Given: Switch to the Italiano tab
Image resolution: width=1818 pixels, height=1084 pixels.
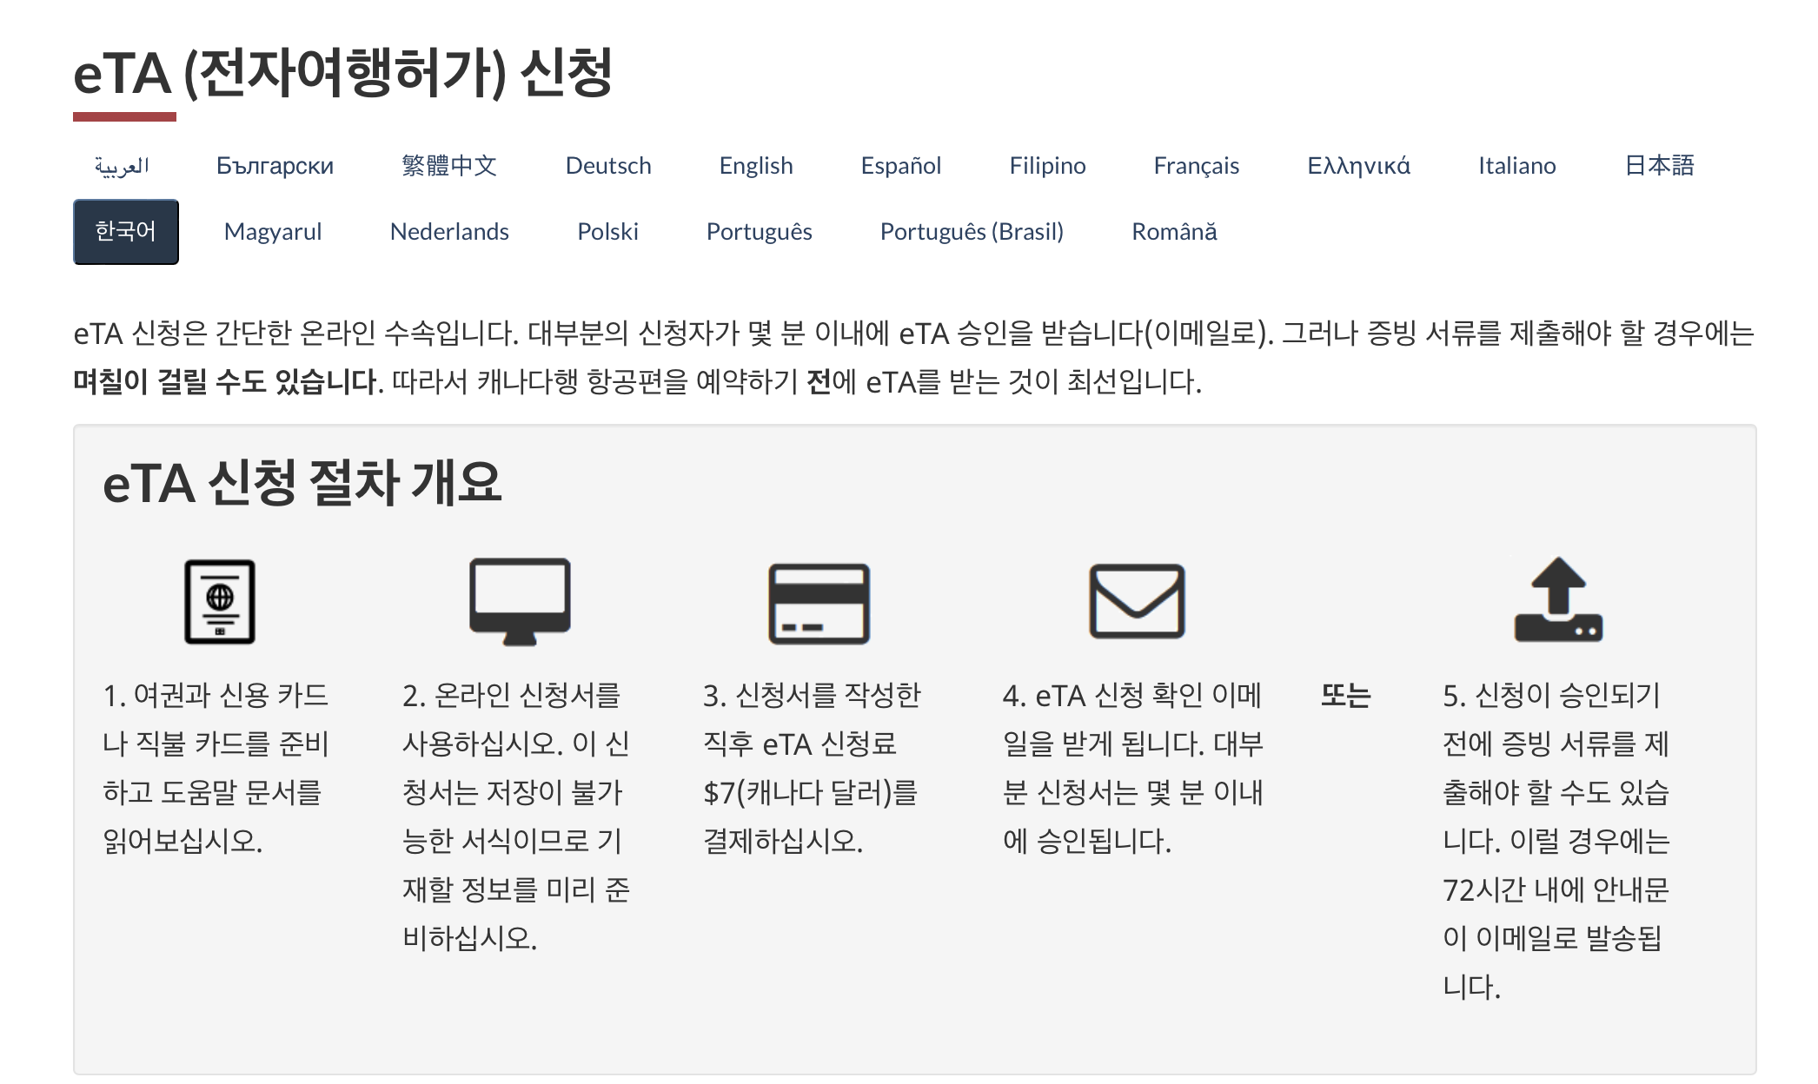Looking at the screenshot, I should click(x=1516, y=166).
